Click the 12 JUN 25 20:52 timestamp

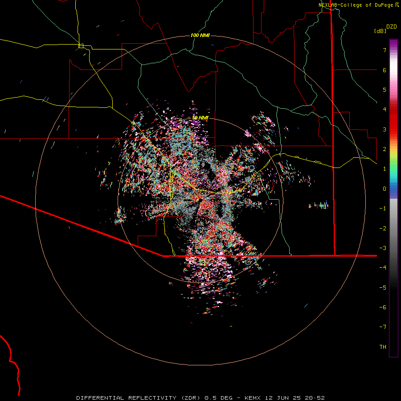point(295,398)
